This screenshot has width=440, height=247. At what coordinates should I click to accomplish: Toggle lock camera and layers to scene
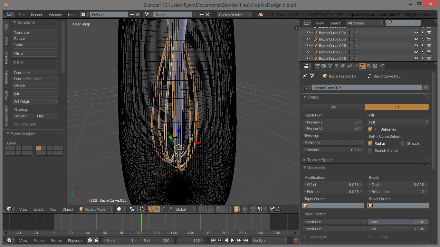click(x=237, y=209)
